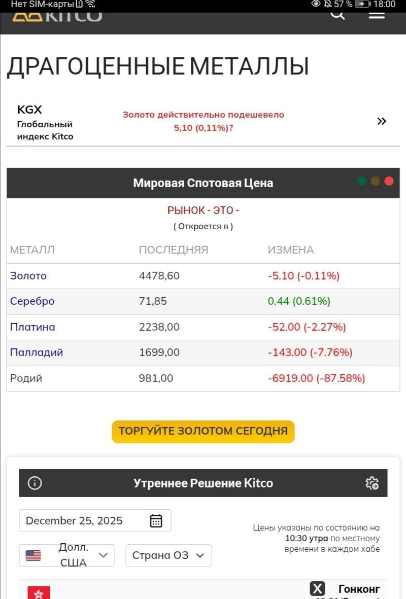406x599 pixels.
Task: Click the info icon beside Утреннее Решение Kitco
Action: click(x=35, y=483)
